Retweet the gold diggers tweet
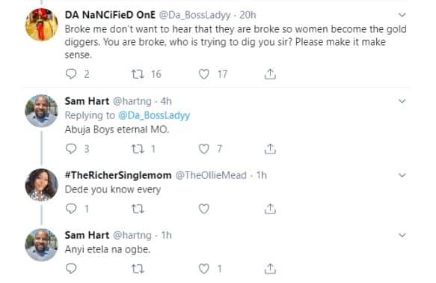Screen dimensions: 436x283 (x=138, y=74)
